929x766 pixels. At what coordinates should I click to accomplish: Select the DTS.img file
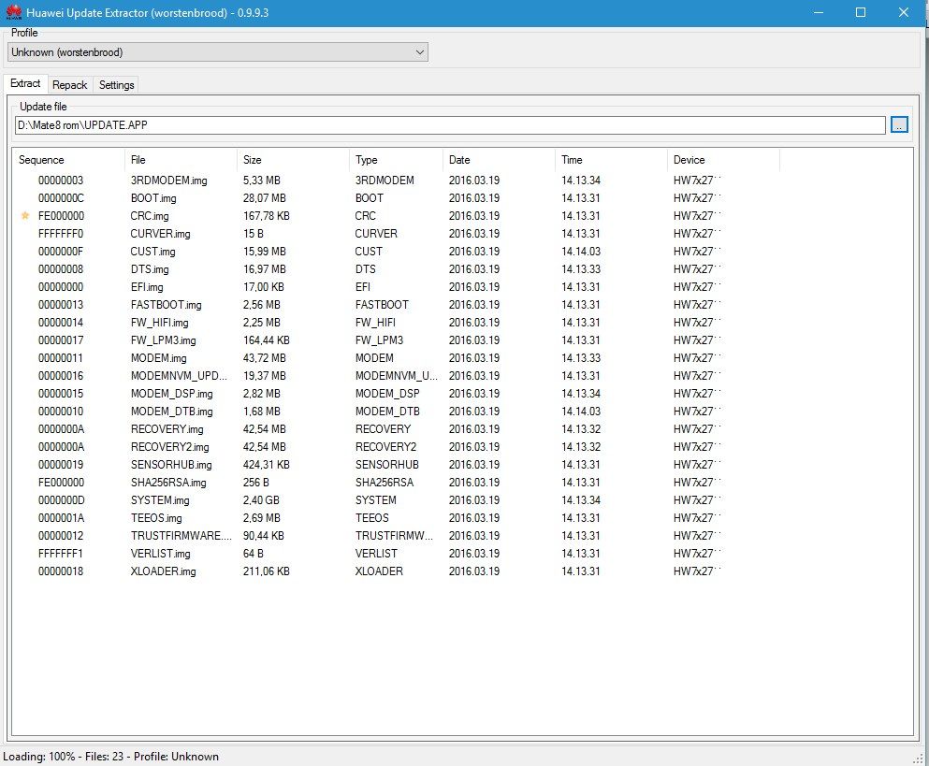click(150, 269)
